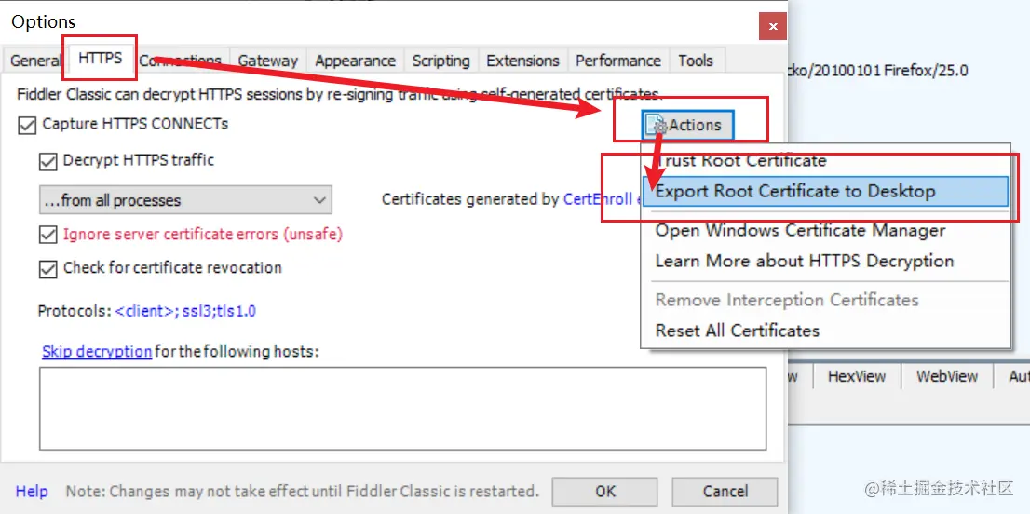Switch to the Appearance tab
Viewport: 1030px width, 514px height.
[355, 61]
